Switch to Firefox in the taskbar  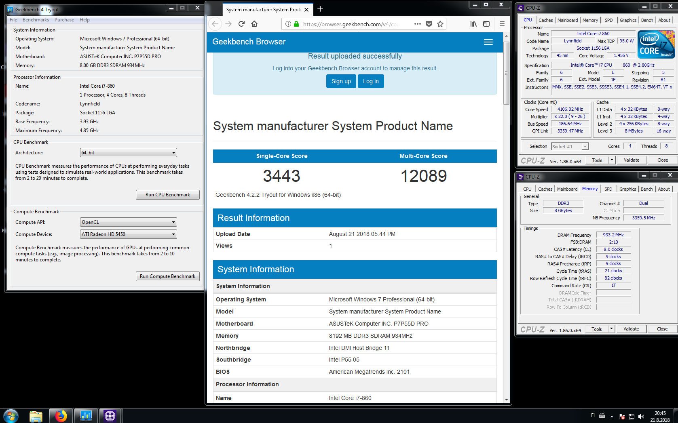pyautogui.click(x=61, y=416)
